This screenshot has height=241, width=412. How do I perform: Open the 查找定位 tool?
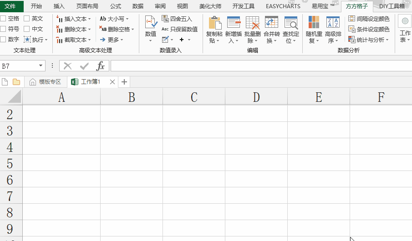coord(290,30)
